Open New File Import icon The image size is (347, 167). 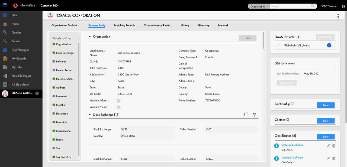[5, 76]
